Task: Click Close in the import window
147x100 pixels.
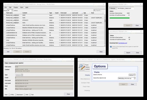Action: 137,25
